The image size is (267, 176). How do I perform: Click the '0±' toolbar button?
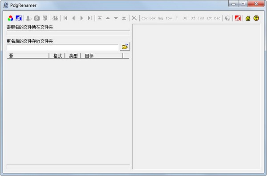[193, 18]
